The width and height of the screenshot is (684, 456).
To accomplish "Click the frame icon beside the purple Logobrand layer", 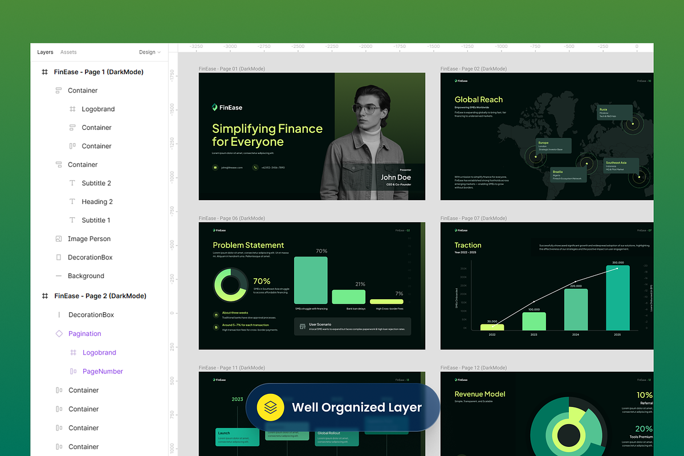I will [73, 352].
